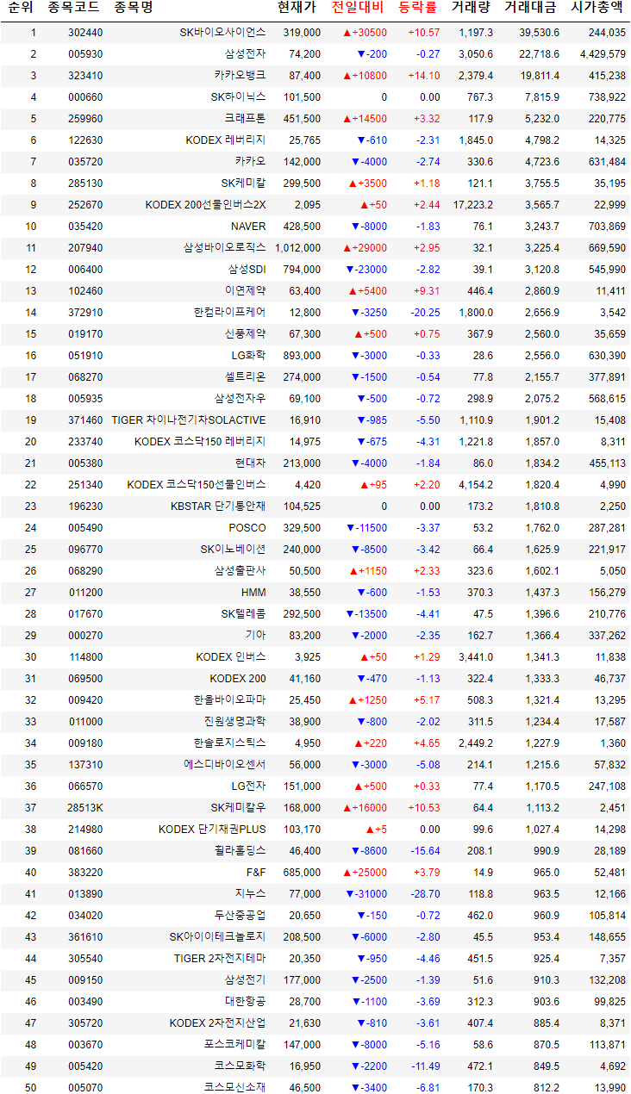Select KBSTAR 단기통안채 name
This screenshot has width=631, height=1094.
[218, 507]
